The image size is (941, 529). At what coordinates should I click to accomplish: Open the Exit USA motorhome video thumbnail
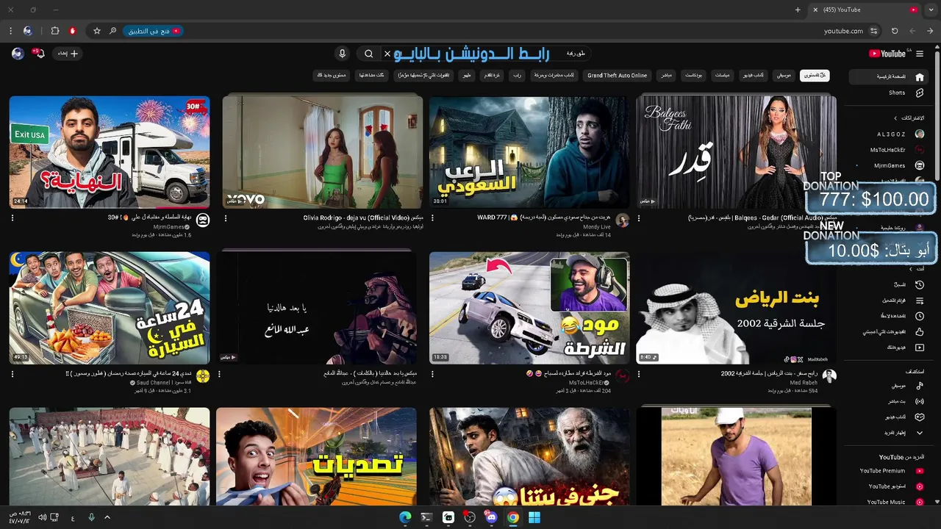110,152
